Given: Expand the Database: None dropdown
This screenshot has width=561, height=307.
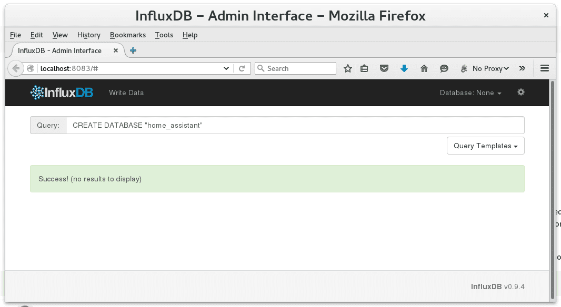Looking at the screenshot, I should [x=470, y=93].
